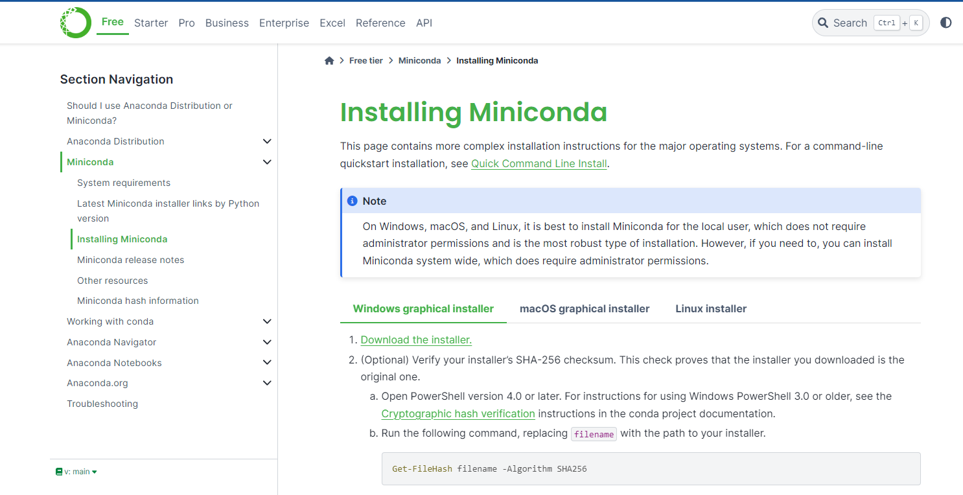The image size is (963, 495).
Task: Open Anaconda Navigator sidebar entry
Action: click(x=111, y=342)
